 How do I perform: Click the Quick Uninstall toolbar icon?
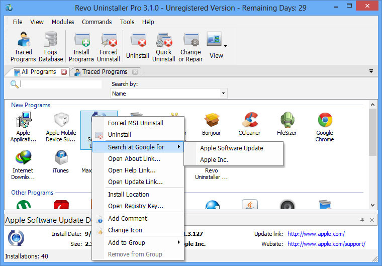pyautogui.click(x=164, y=46)
